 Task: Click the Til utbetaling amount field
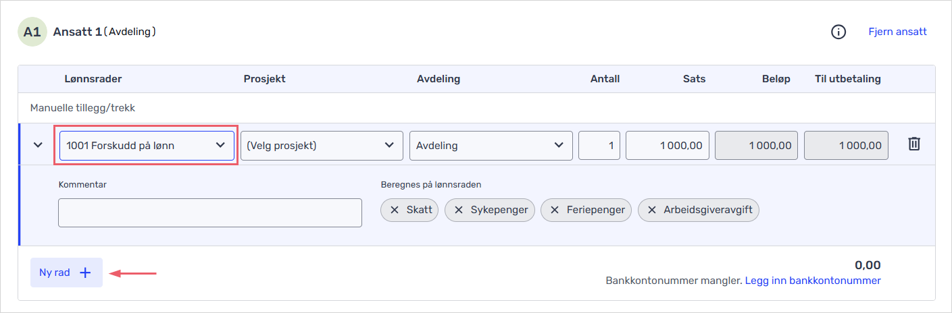click(845, 145)
